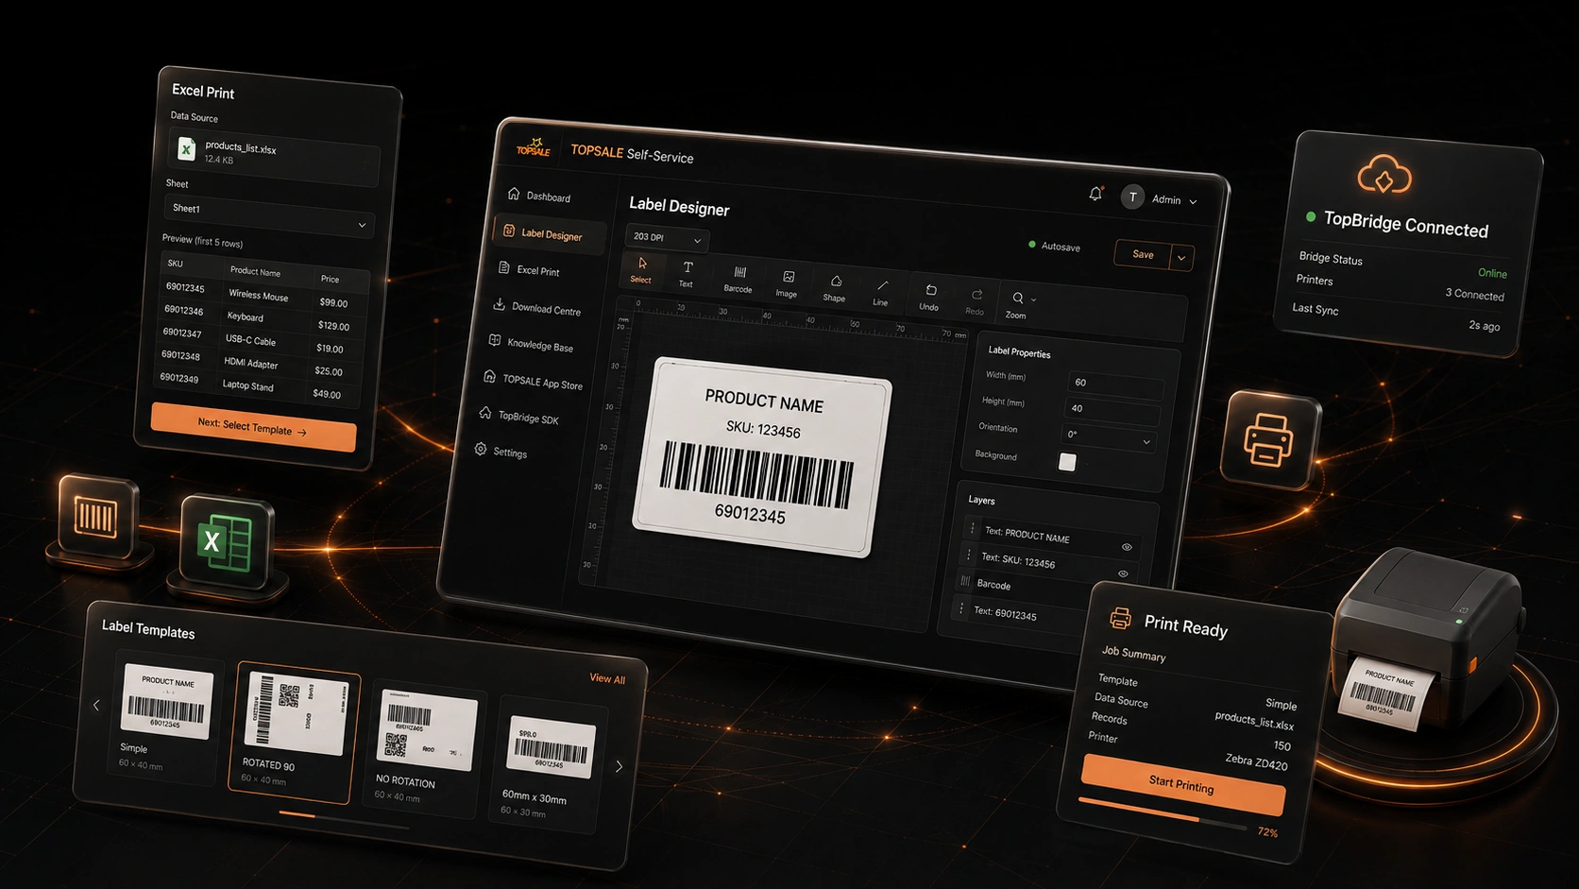Click drag handle of Barcode layer
The height and width of the screenshot is (889, 1579).
[x=965, y=580]
